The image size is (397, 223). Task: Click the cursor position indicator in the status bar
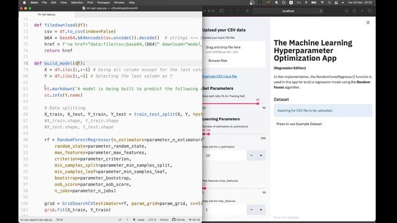(60, 220)
